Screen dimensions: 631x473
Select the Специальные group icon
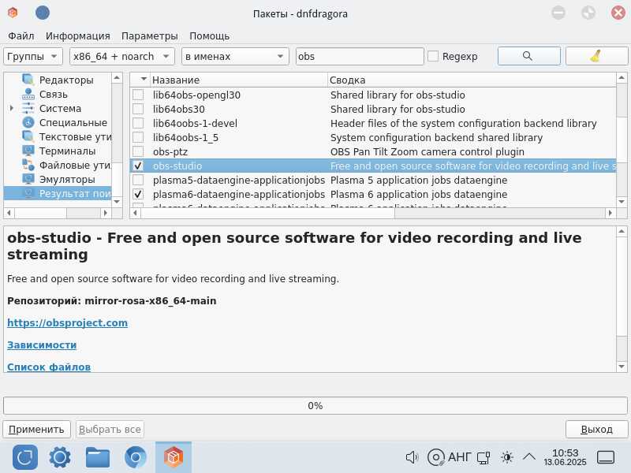(28, 122)
